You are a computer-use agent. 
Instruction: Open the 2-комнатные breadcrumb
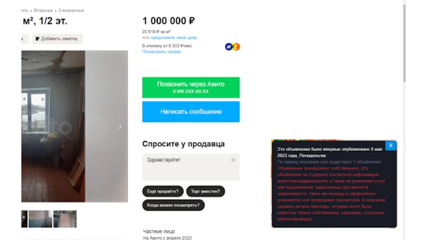(x=71, y=10)
